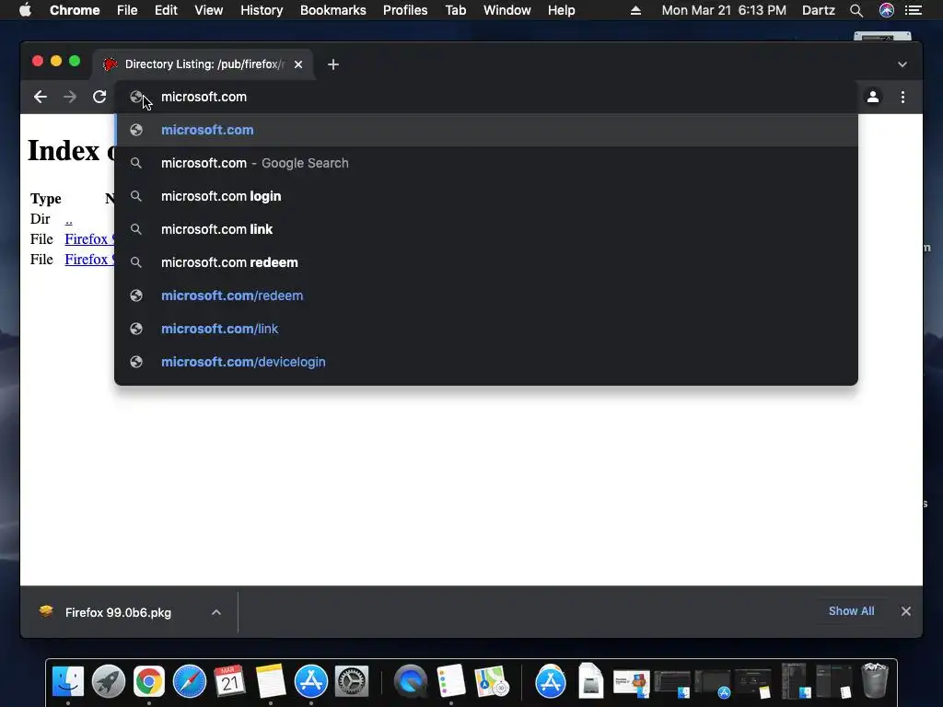Screen dimensions: 943x707
Task: Click the magnifier icon beside microsoft.com login
Action: (136, 196)
